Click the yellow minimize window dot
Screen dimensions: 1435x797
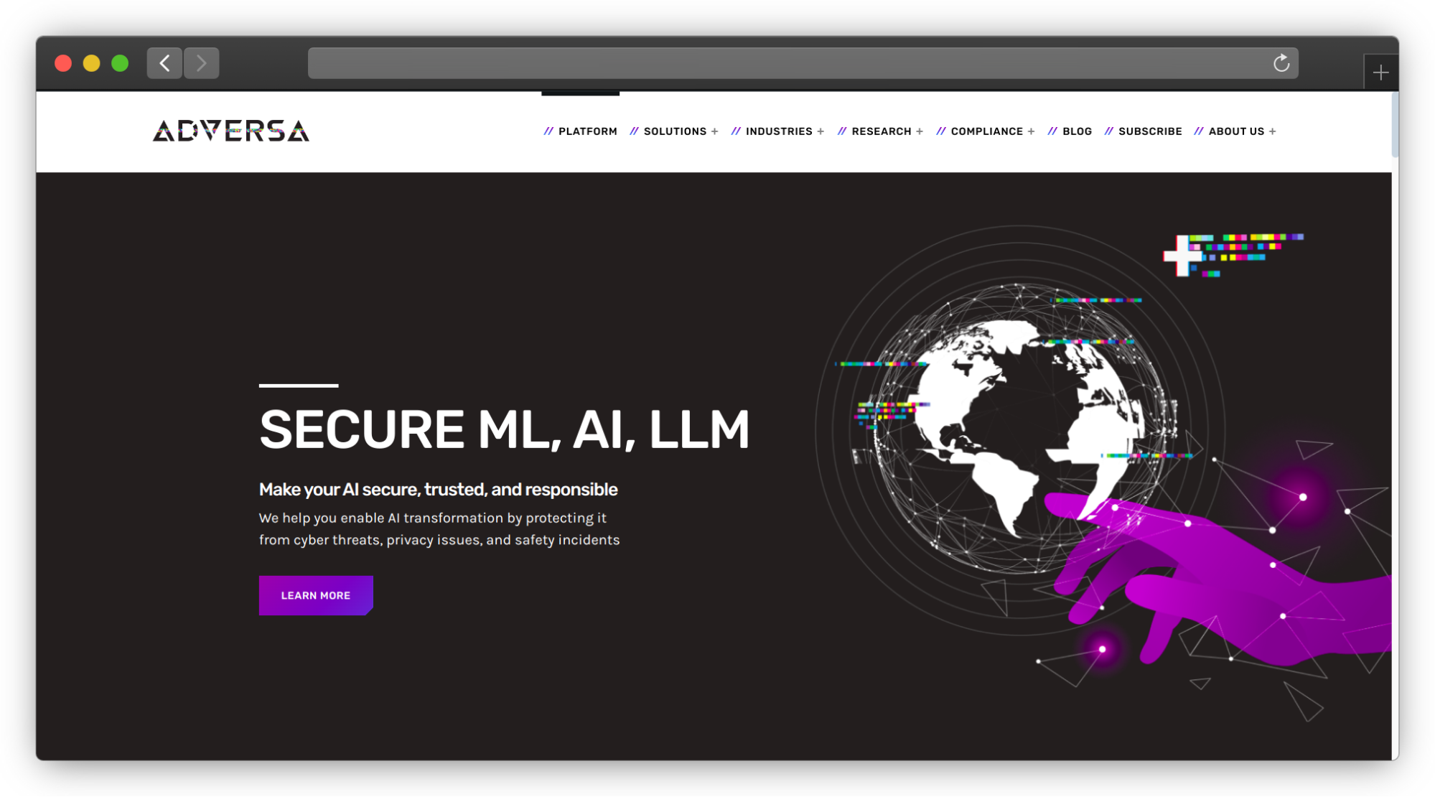(x=91, y=63)
